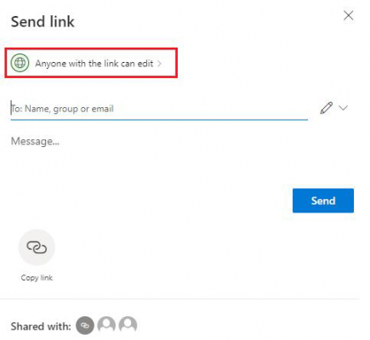Click the Copy link text label
This screenshot has width=370, height=340.
click(x=37, y=278)
